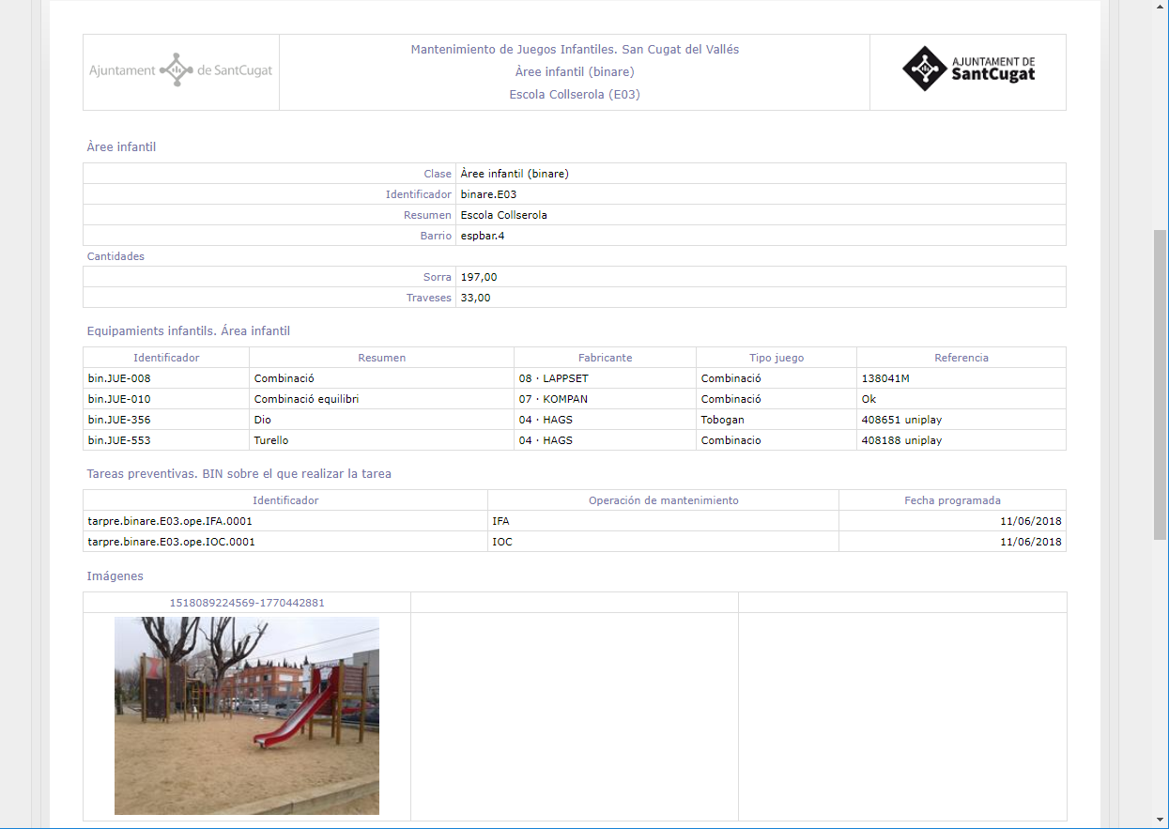The width and height of the screenshot is (1169, 829).
Task: Click the black Ajuntament de SantCugat logo
Action: (x=968, y=69)
